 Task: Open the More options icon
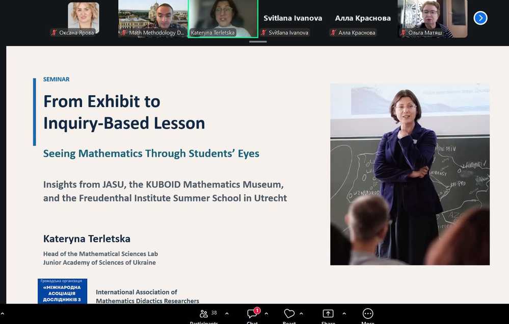click(368, 314)
